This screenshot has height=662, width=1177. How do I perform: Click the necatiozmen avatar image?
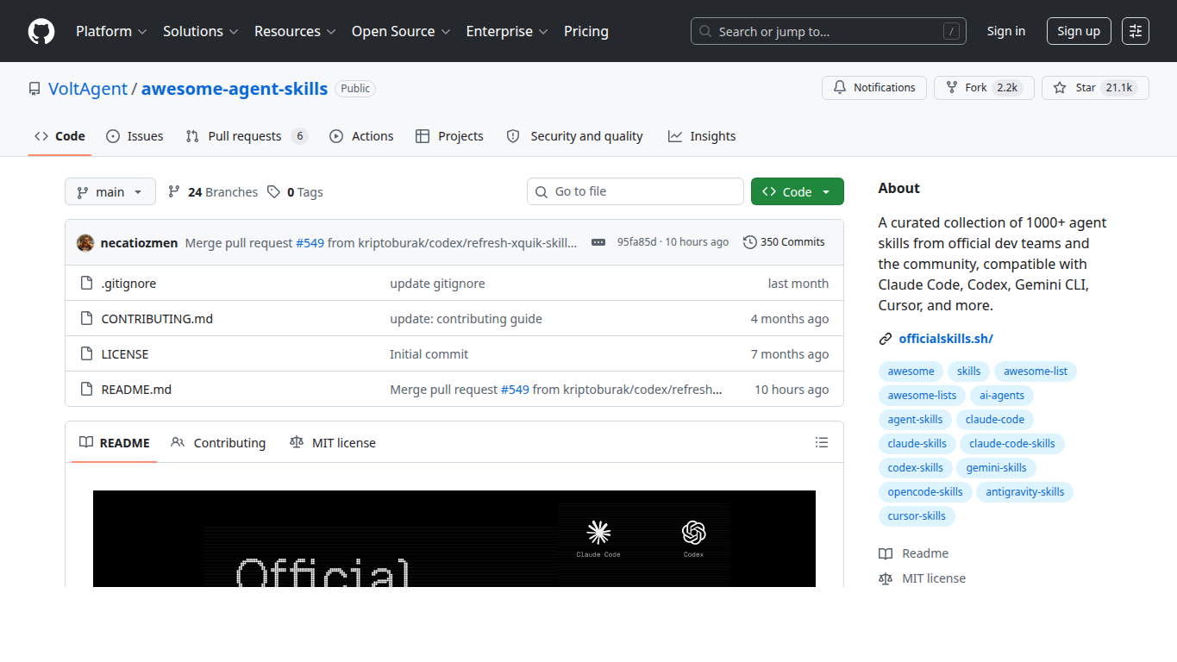[x=85, y=243]
